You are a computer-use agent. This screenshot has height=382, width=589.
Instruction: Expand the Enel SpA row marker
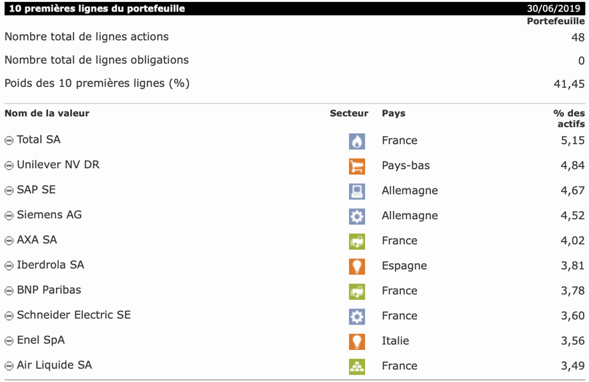[9, 341]
